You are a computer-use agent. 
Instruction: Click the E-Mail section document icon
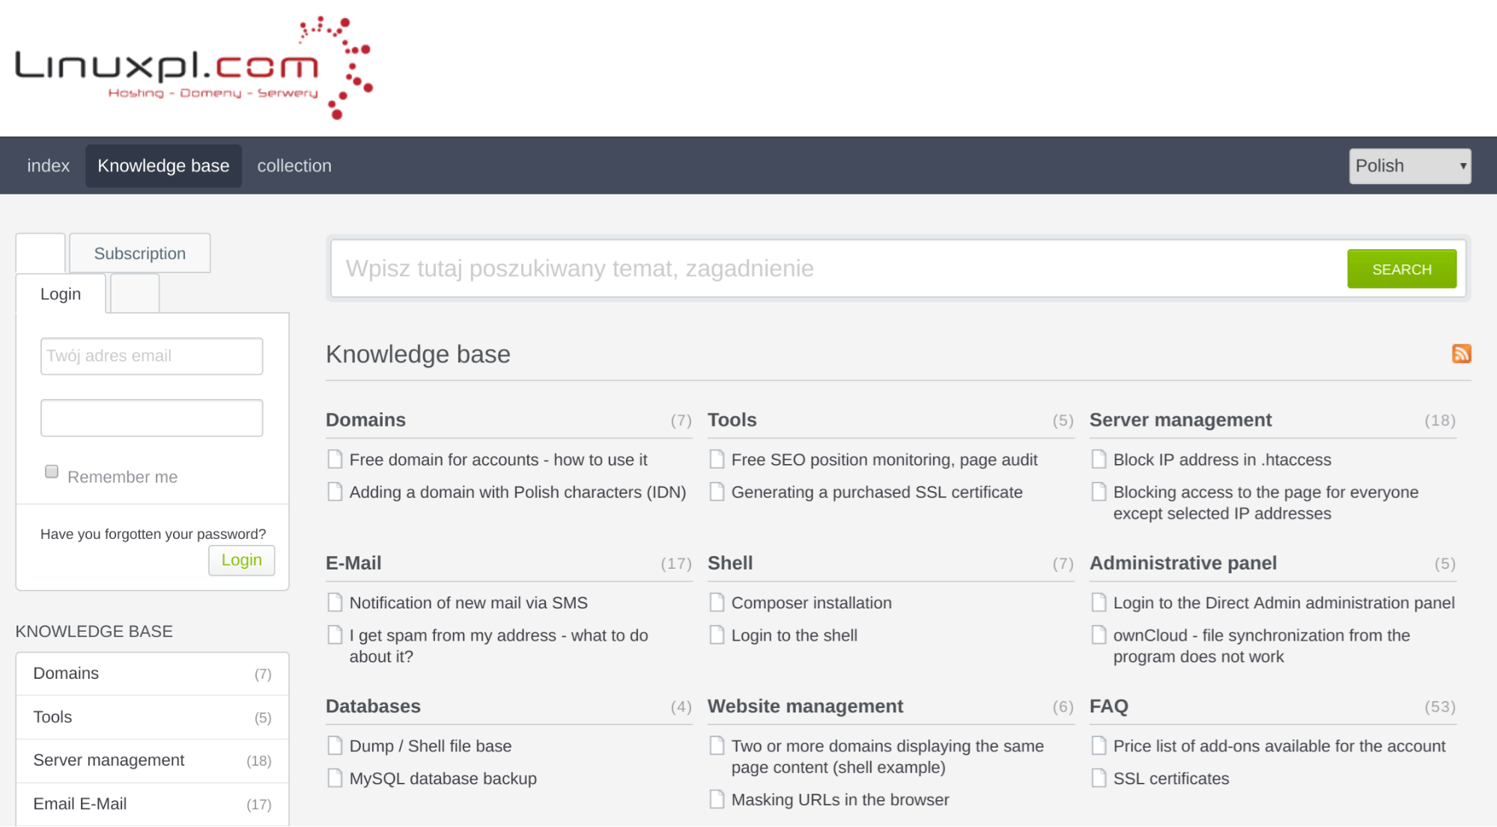[x=335, y=601]
